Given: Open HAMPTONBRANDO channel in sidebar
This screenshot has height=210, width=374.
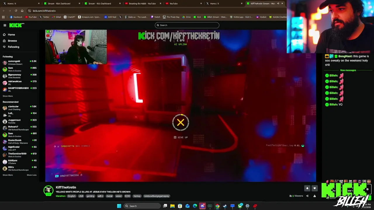Looking at the screenshot, I should click(x=19, y=89).
